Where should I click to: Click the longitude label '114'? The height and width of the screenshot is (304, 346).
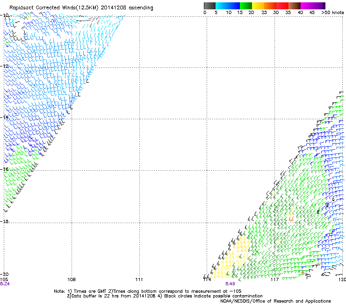[207, 280]
